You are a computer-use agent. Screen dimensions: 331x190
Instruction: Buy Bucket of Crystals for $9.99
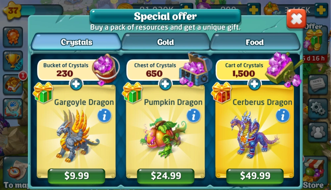[x=76, y=176]
